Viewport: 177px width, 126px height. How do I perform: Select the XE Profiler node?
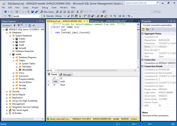point(17,113)
